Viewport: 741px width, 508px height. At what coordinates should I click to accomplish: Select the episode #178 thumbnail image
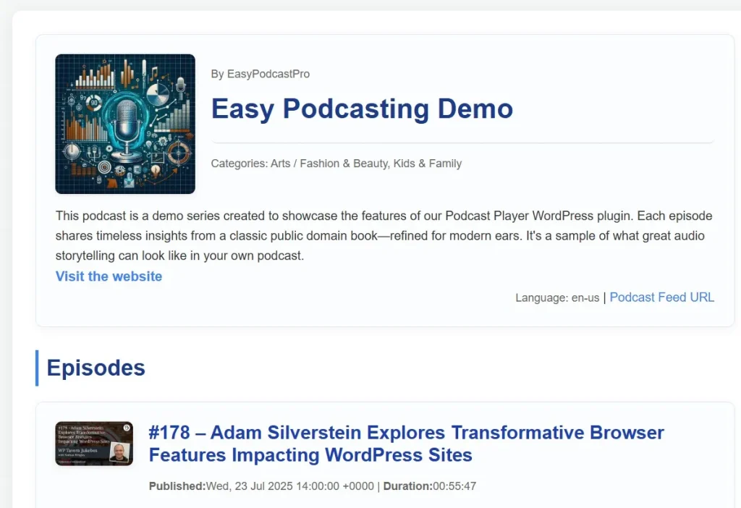[94, 443]
